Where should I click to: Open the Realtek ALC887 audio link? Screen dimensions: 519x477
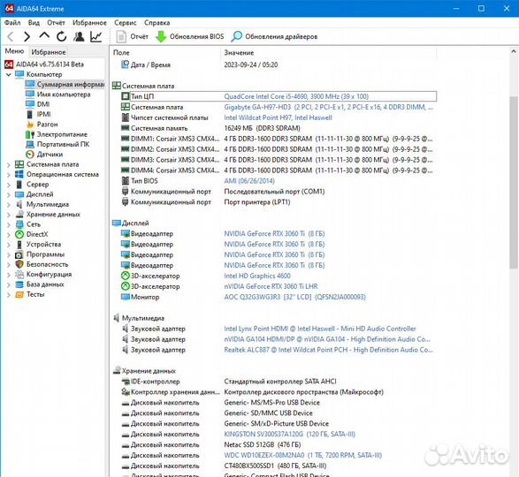tap(328, 350)
